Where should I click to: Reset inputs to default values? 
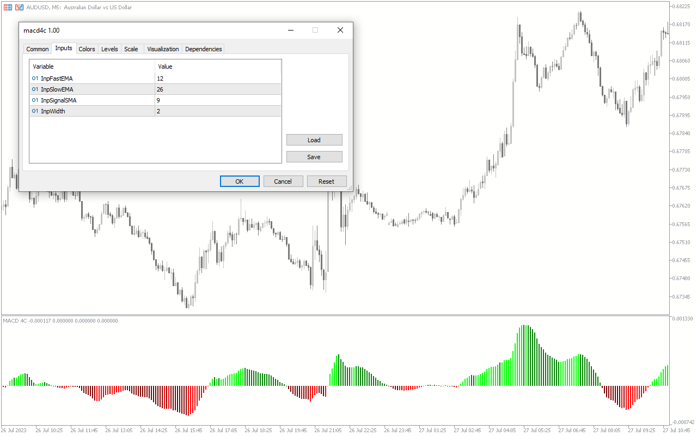327,181
